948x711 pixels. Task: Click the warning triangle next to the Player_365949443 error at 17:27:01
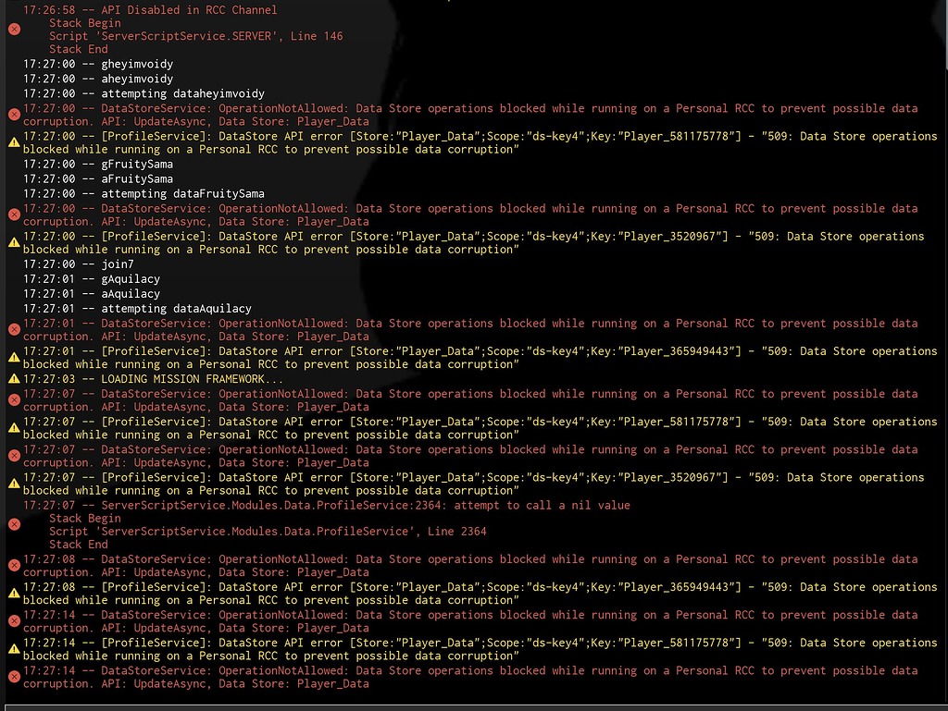pos(13,357)
